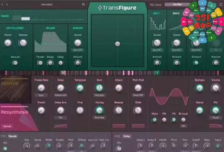Open Sync selector under ENV-1 Speed
Viewport: 224px width, 152px height.
[157, 50]
